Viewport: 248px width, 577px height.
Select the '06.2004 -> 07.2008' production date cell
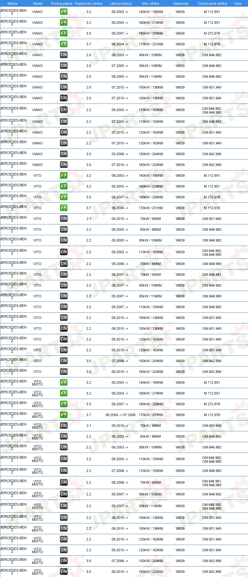(x=121, y=415)
